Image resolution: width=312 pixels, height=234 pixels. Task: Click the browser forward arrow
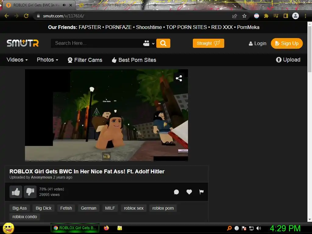click(16, 16)
